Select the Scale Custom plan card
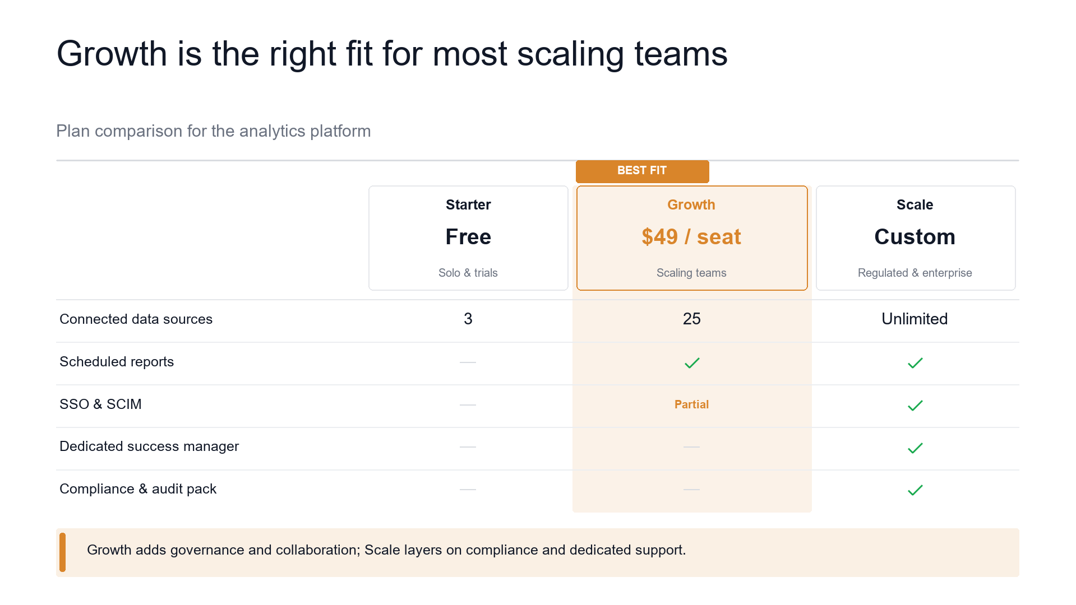 coord(916,238)
